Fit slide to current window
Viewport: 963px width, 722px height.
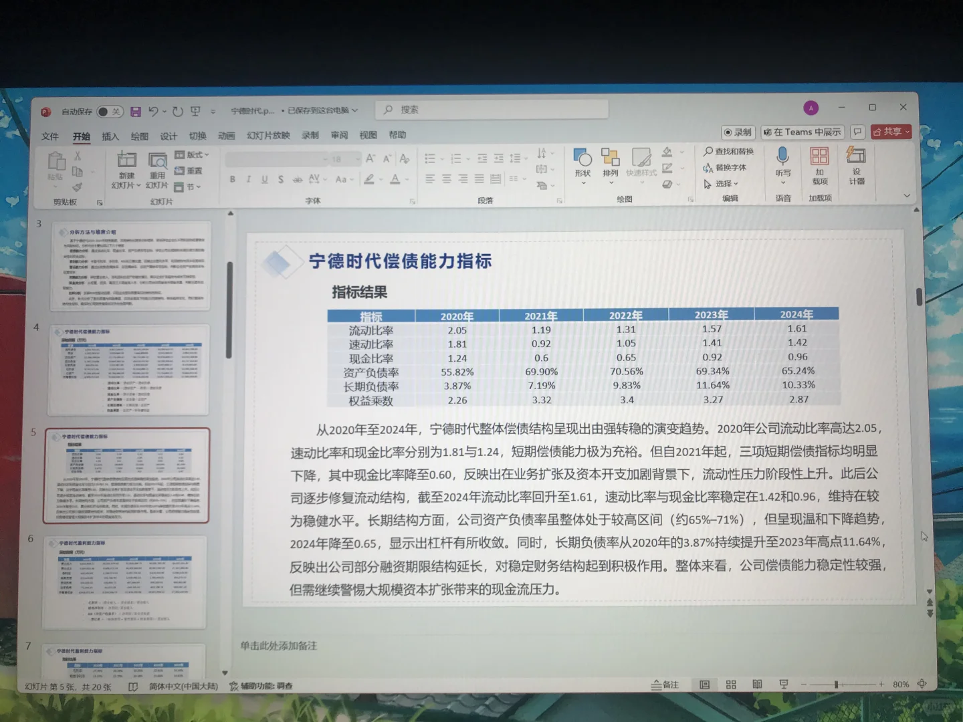coord(922,684)
